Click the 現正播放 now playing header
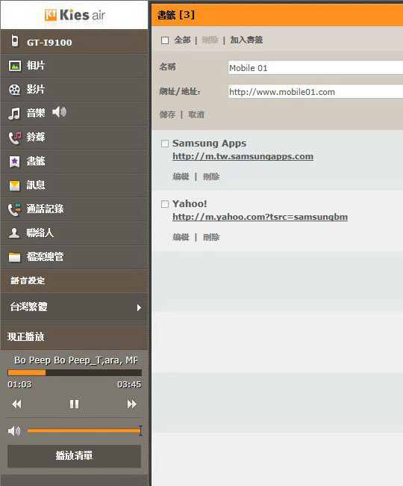The width and height of the screenshot is (403, 486). click(74, 337)
